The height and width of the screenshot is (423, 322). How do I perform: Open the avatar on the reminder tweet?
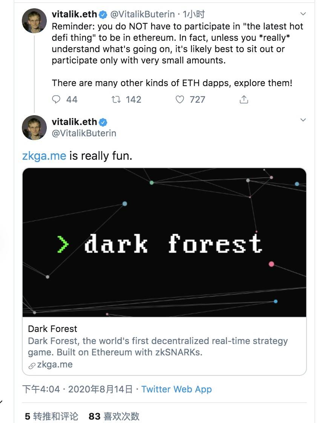click(x=34, y=20)
